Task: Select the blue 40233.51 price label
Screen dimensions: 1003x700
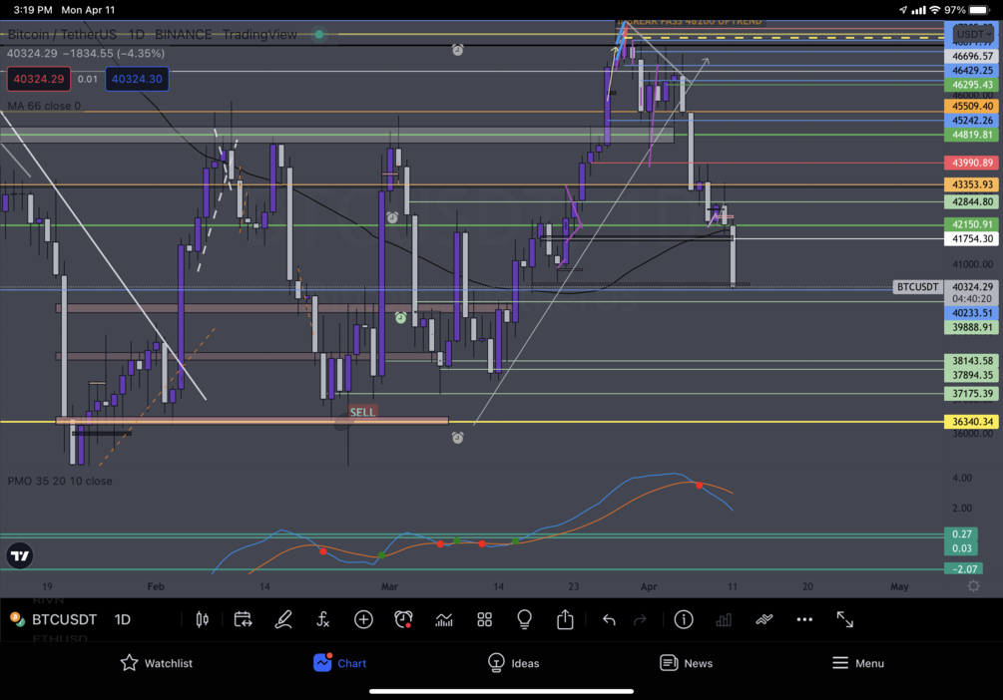Action: 972,312
